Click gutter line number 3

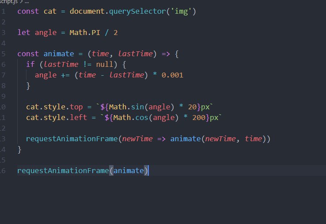(4, 33)
